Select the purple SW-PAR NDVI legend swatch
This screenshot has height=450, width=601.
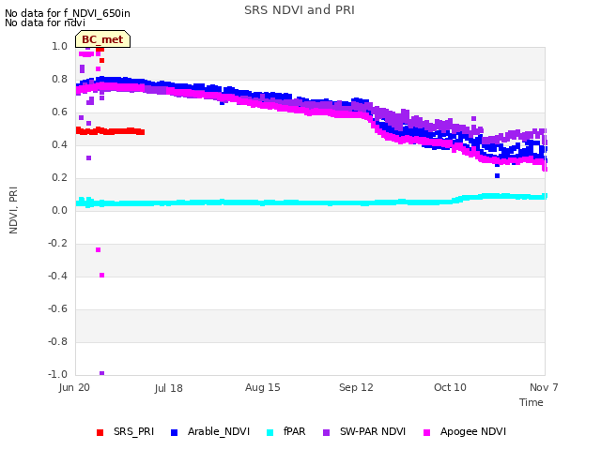pyautogui.click(x=326, y=432)
